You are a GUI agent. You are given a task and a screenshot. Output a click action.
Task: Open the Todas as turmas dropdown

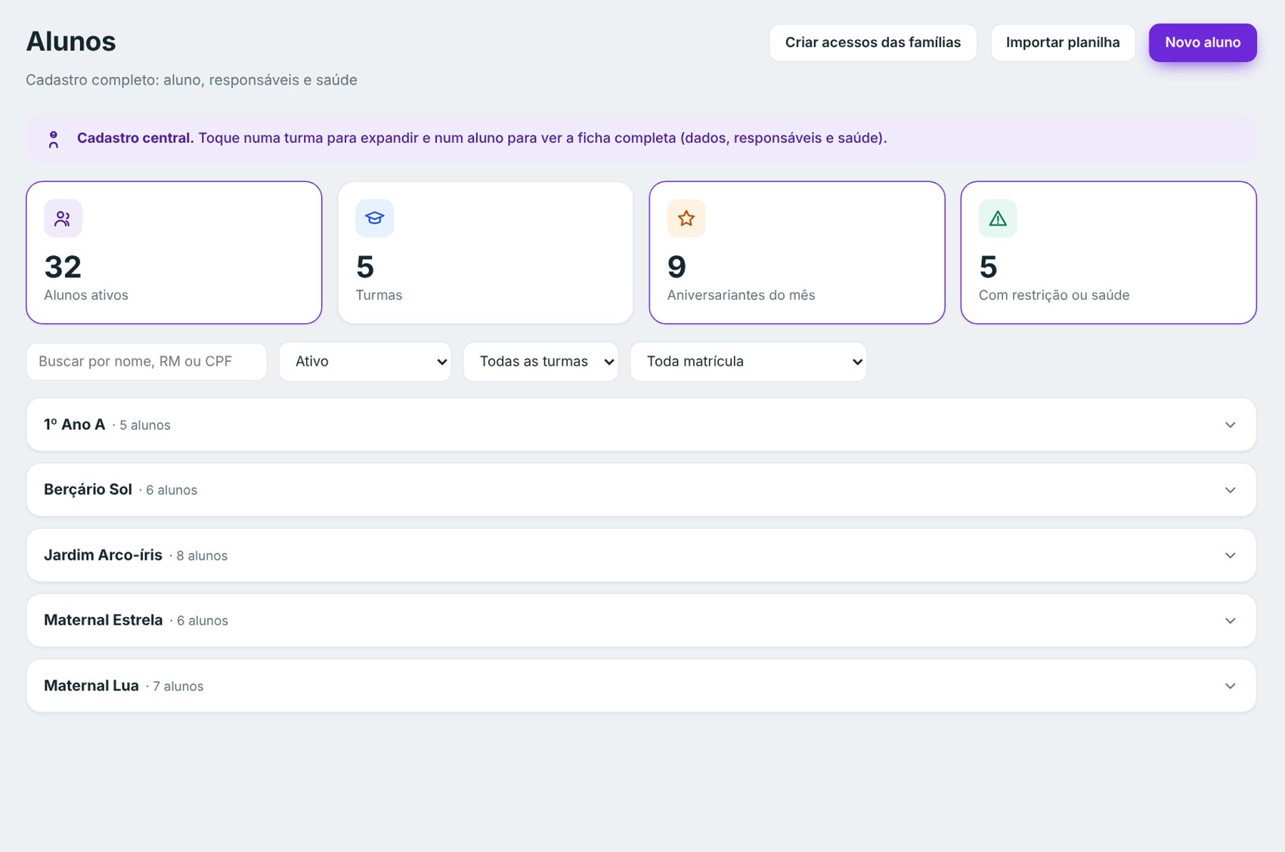540,362
